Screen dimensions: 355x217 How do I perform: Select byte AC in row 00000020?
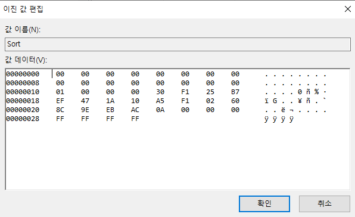pyautogui.click(x=135, y=110)
